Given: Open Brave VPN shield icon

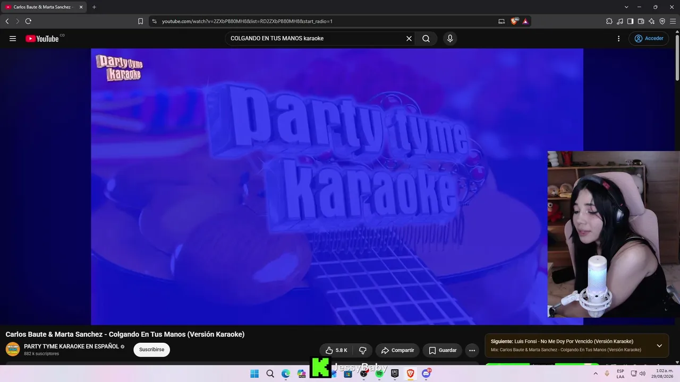Looking at the screenshot, I should click(x=662, y=21).
